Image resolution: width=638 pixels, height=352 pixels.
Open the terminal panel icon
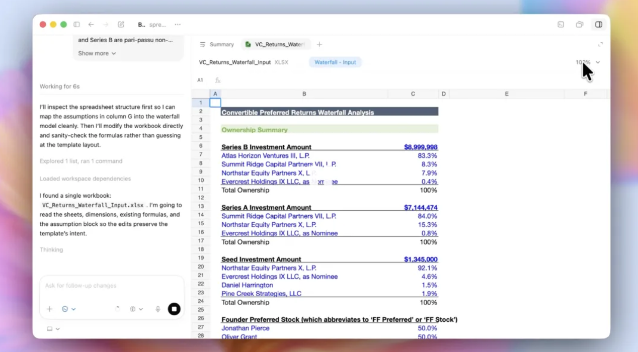coord(561,25)
